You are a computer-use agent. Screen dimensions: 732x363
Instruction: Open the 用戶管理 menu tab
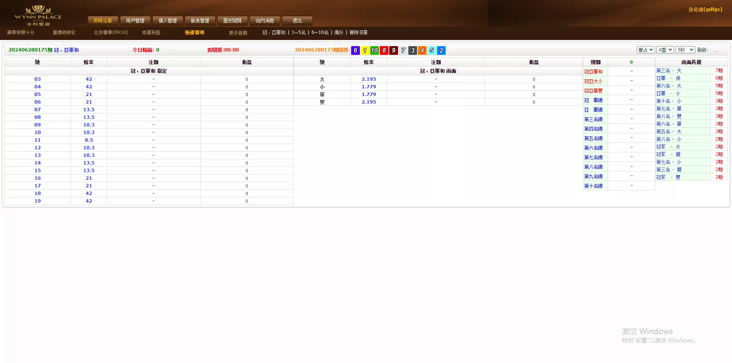click(x=135, y=21)
